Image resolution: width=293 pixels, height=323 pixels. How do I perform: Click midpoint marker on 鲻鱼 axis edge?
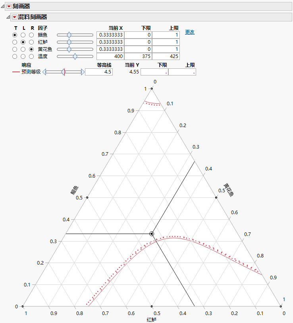pyautogui.click(x=87, y=197)
